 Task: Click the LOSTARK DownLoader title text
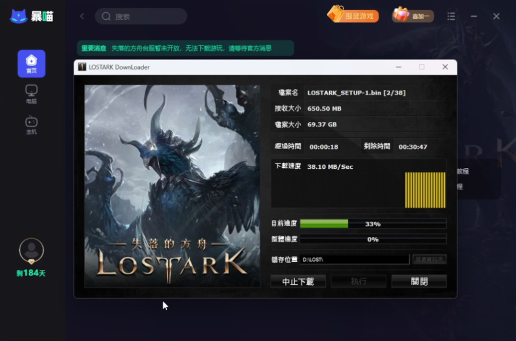(x=119, y=67)
